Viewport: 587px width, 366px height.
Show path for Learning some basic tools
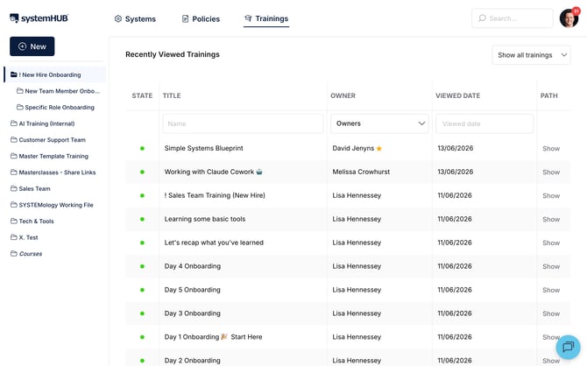(x=551, y=219)
